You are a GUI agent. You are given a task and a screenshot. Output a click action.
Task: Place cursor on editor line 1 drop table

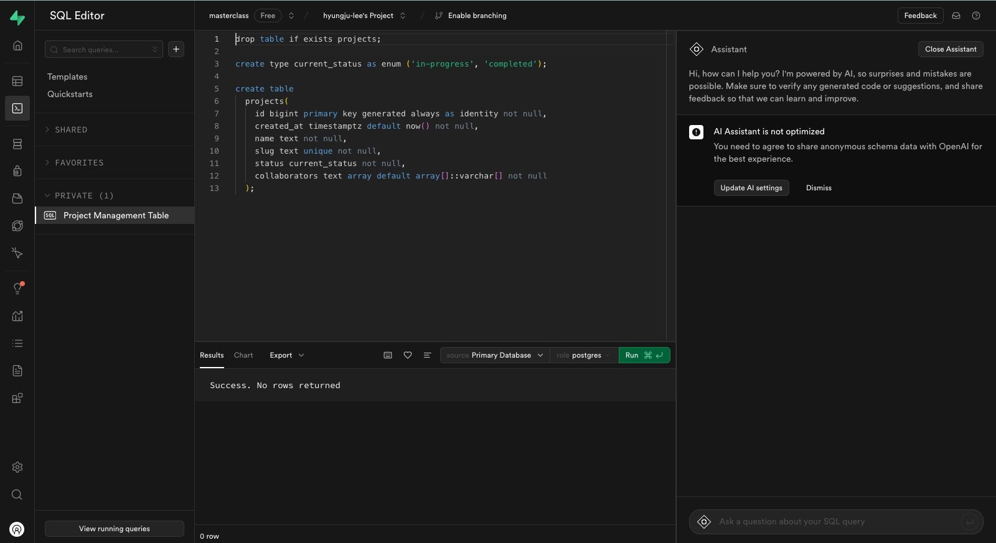click(x=308, y=39)
